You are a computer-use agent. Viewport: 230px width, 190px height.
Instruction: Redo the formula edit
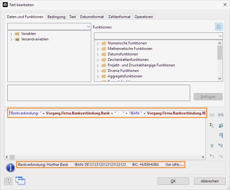tap(221, 156)
